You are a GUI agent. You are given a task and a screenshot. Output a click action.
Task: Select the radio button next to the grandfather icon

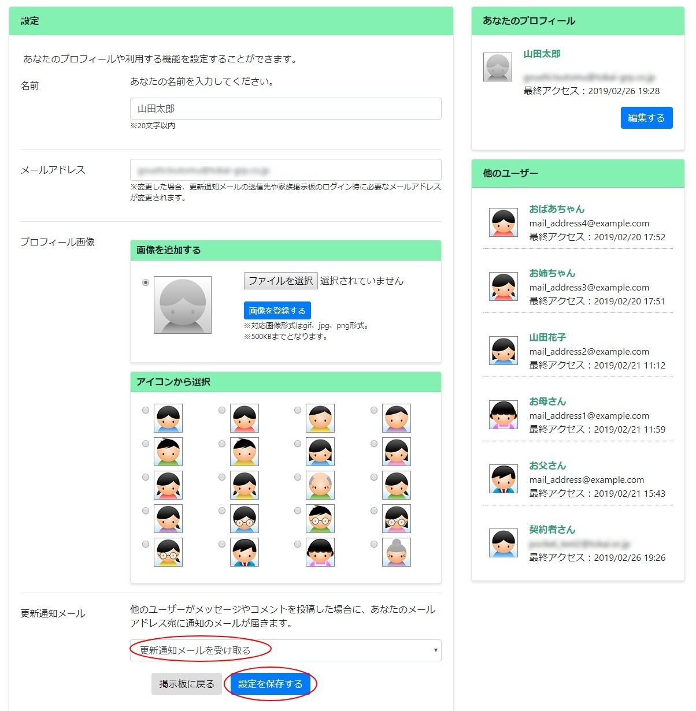pos(297,477)
